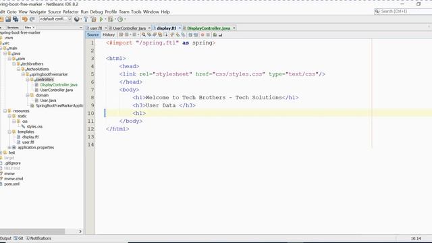Click scroll right arrow in Files panel
This screenshot has height=243, width=432.
click(x=80, y=232)
